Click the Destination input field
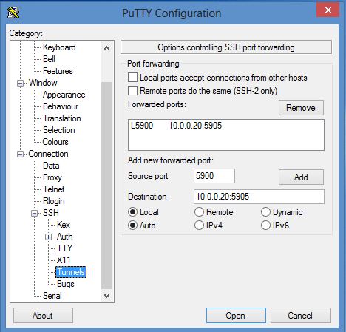The image size is (346, 332). point(259,197)
